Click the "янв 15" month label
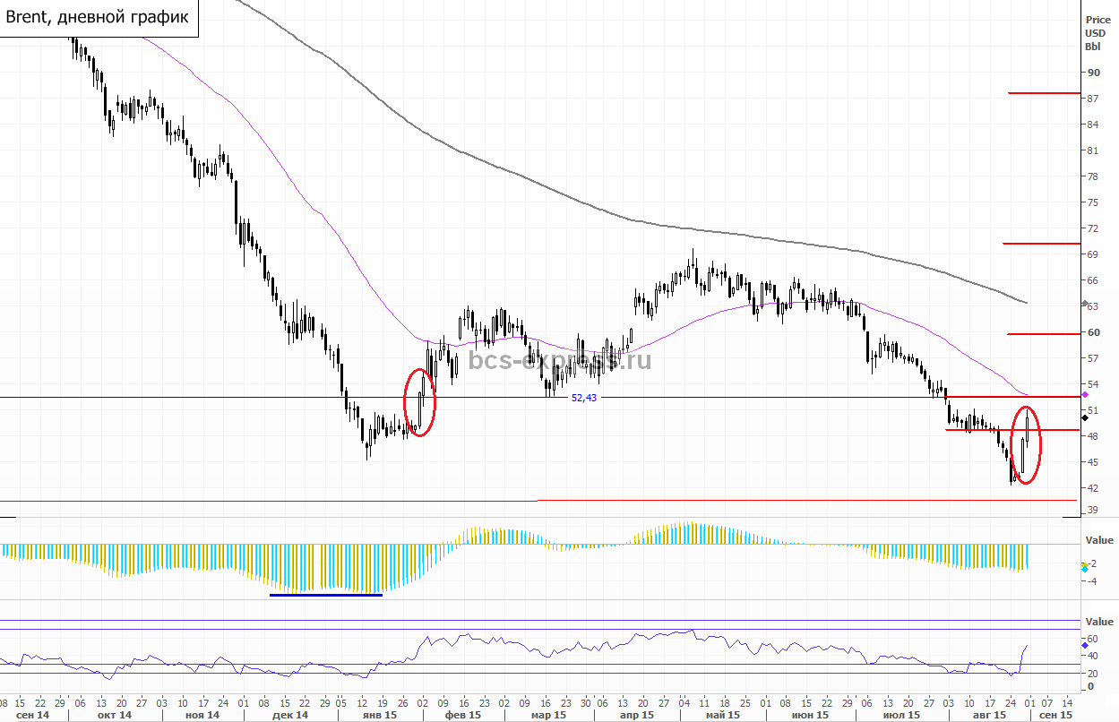This screenshot has height=722, width=1119. 377,716
